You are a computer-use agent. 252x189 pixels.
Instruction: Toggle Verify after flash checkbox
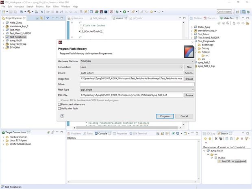click(59, 109)
